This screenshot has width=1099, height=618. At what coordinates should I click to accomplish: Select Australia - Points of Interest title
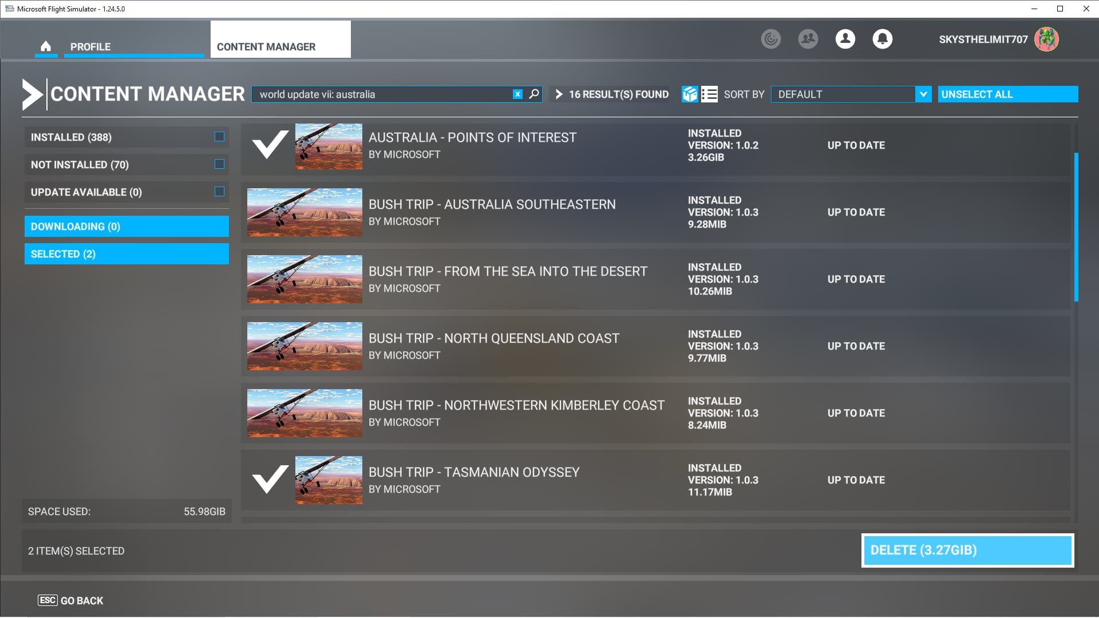(x=472, y=138)
